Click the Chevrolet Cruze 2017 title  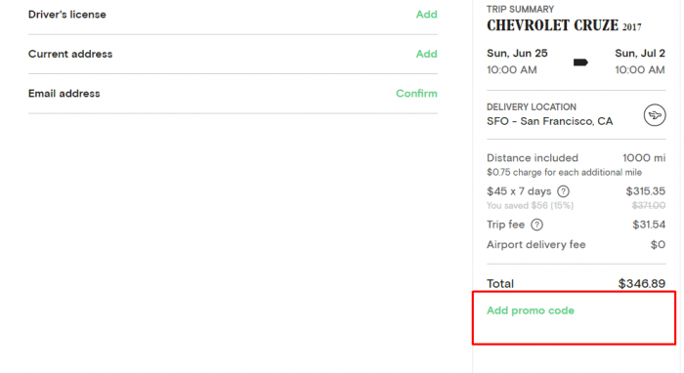point(564,25)
